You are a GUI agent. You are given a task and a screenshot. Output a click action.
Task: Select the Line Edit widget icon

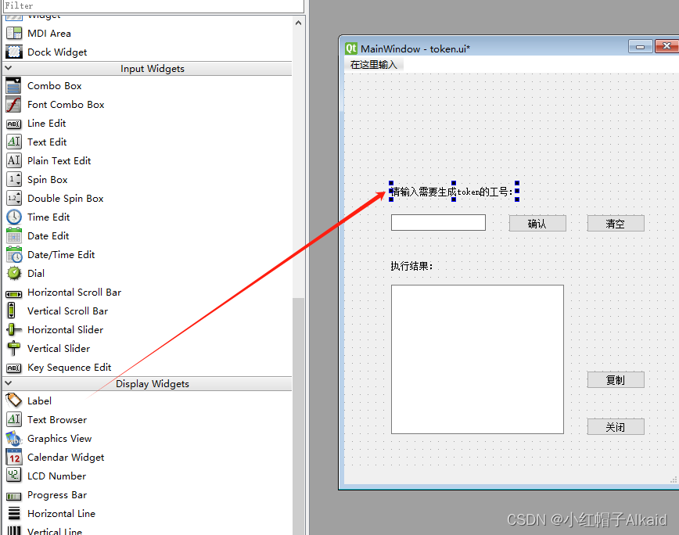point(14,124)
